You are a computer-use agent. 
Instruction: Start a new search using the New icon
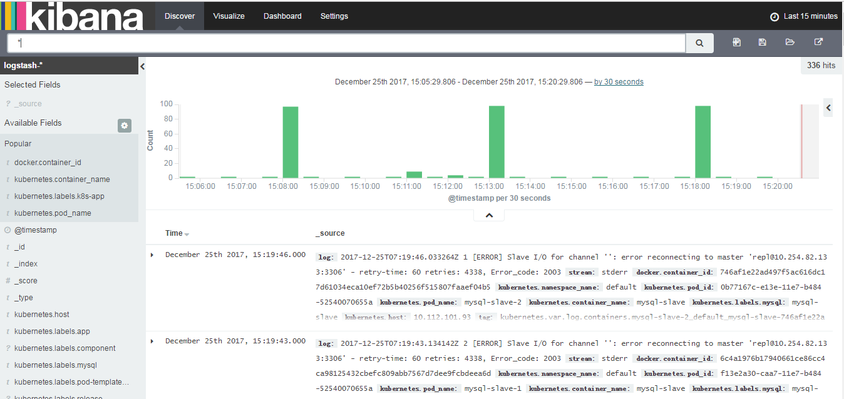point(737,42)
